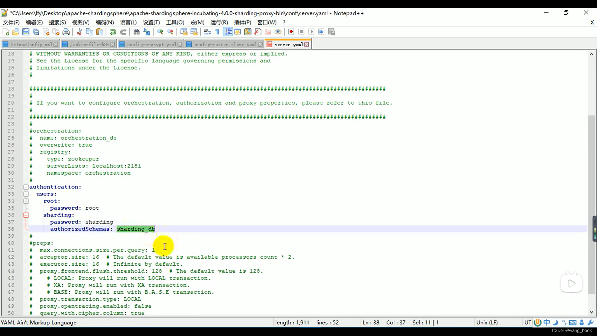Open the 设置(T) menu
This screenshot has height=336, width=597.
click(151, 22)
